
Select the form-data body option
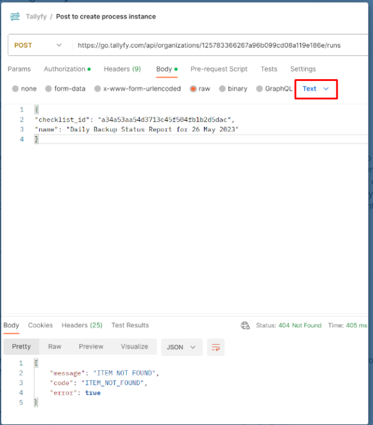(65, 88)
